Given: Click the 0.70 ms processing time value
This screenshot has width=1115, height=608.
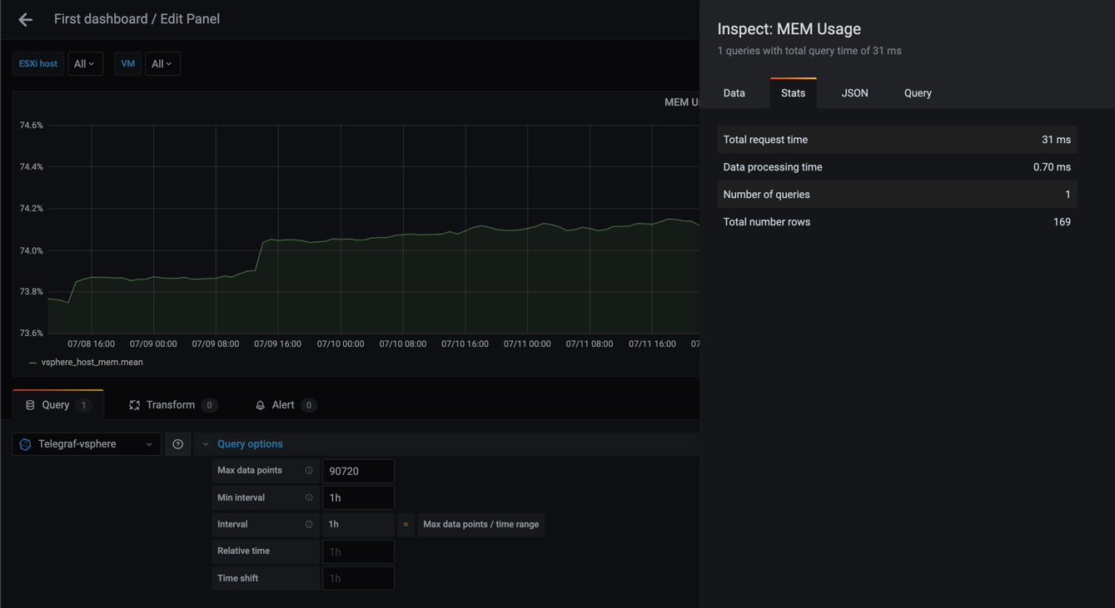Looking at the screenshot, I should [1052, 167].
